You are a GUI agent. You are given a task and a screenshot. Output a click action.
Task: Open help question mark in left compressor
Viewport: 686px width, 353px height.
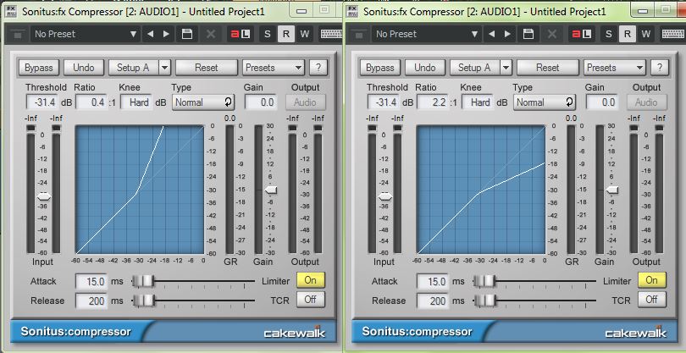tap(318, 68)
